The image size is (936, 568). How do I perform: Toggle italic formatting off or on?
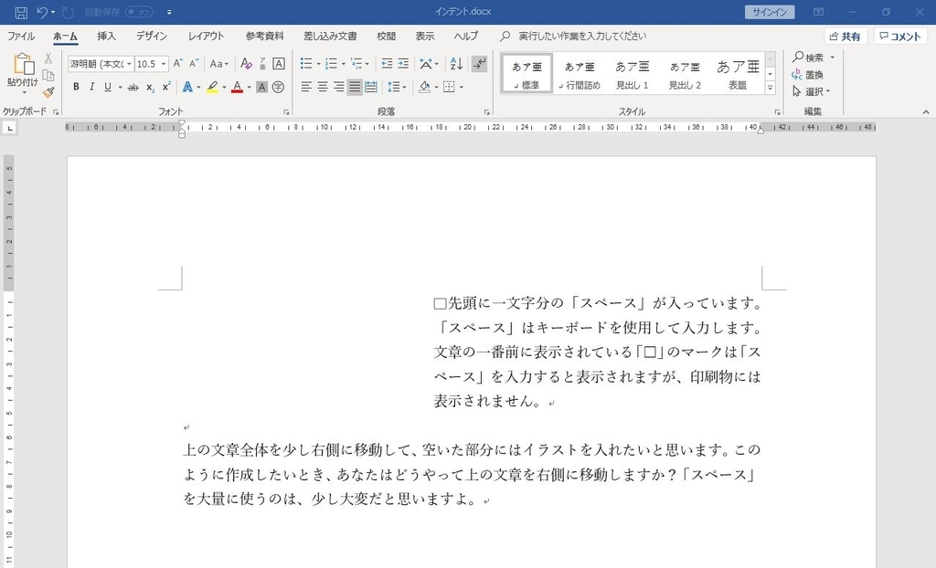pos(91,86)
